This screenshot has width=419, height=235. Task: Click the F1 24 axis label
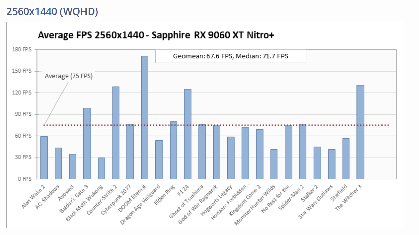[184, 190]
